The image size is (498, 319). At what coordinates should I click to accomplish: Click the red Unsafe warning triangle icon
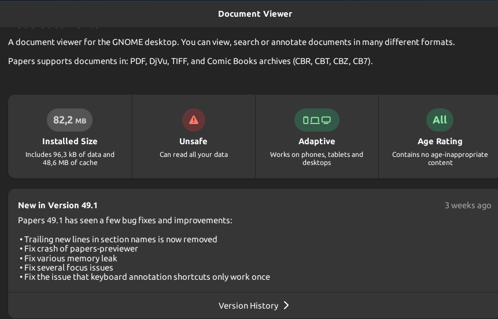194,120
